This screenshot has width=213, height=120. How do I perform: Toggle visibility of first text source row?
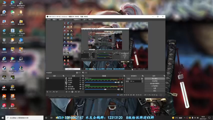point(80,80)
